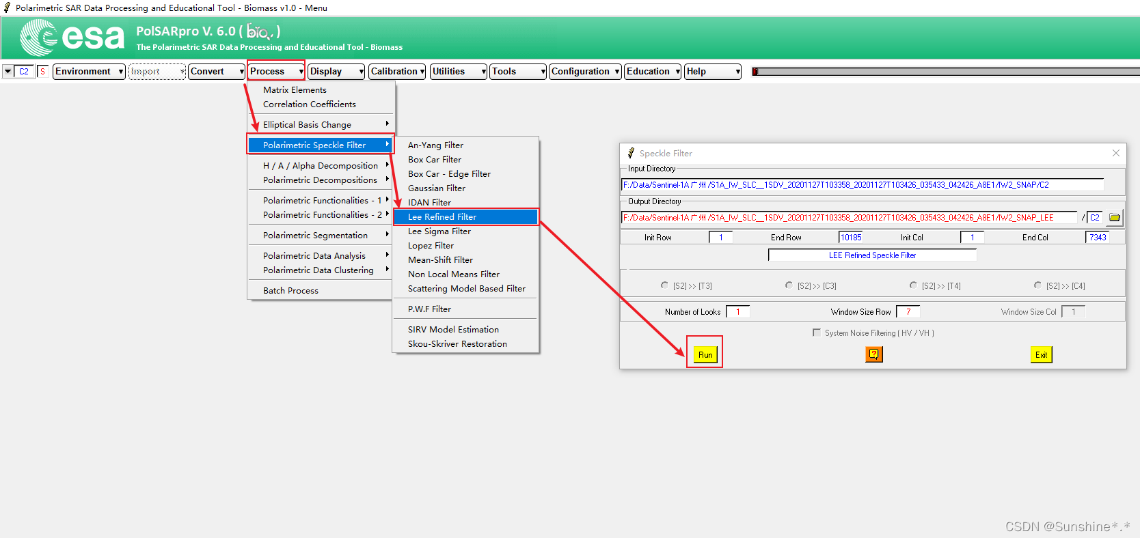Open the Environment dropdown menu
This screenshot has height=538, width=1140.
click(x=89, y=71)
